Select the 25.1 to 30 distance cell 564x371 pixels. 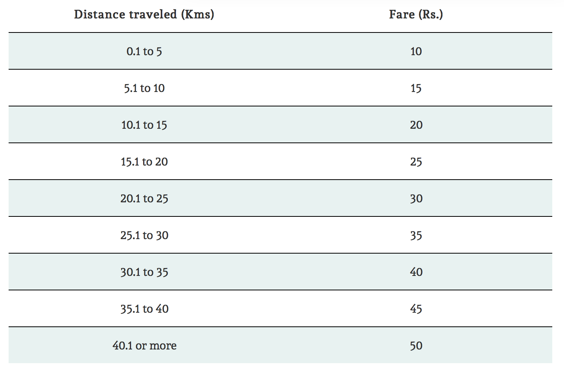[144, 235]
